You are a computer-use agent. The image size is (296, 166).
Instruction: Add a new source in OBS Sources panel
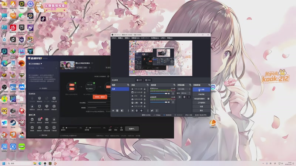click(132, 111)
